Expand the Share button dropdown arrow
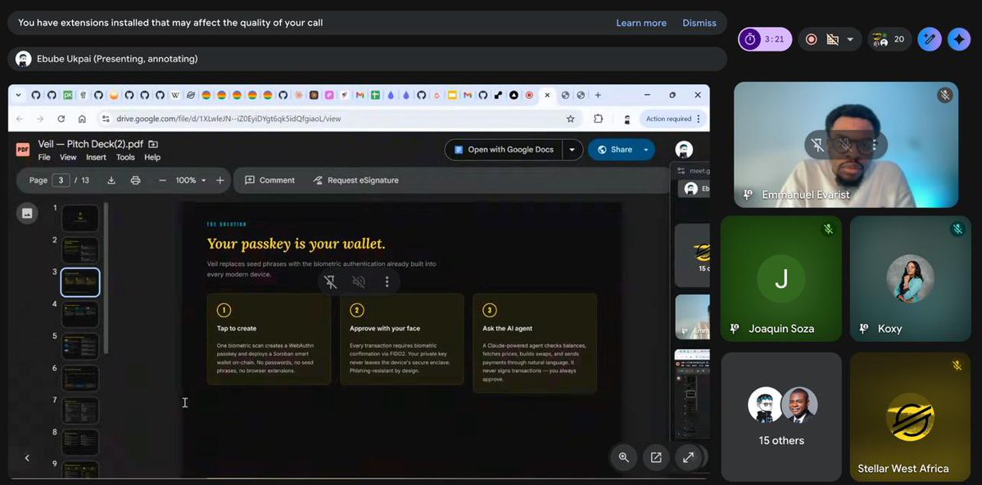This screenshot has height=485, width=982. [x=645, y=150]
